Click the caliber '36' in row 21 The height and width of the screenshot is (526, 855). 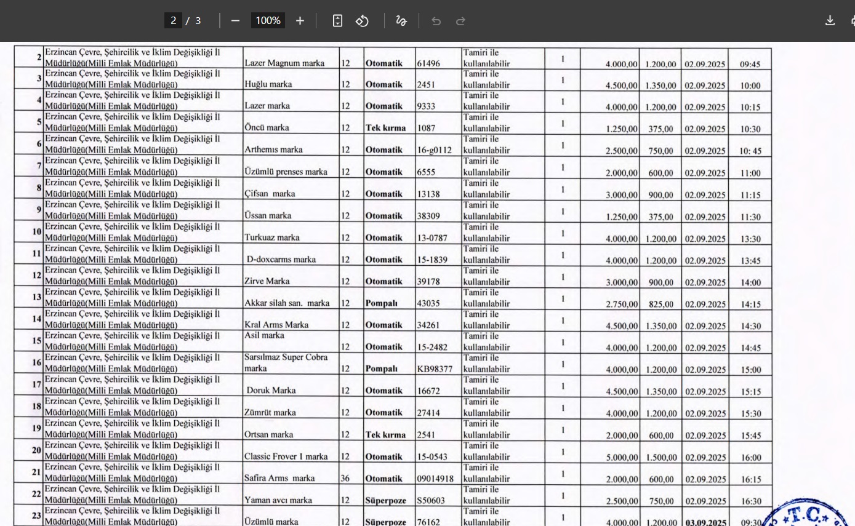coord(345,479)
